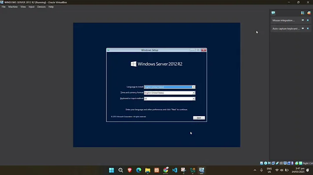Open the network and volume quick settings
This screenshot has height=175, width=313.
[282, 170]
